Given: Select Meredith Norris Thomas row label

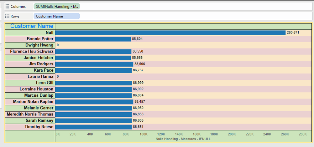Looking at the screenshot, I should click(x=30, y=114).
